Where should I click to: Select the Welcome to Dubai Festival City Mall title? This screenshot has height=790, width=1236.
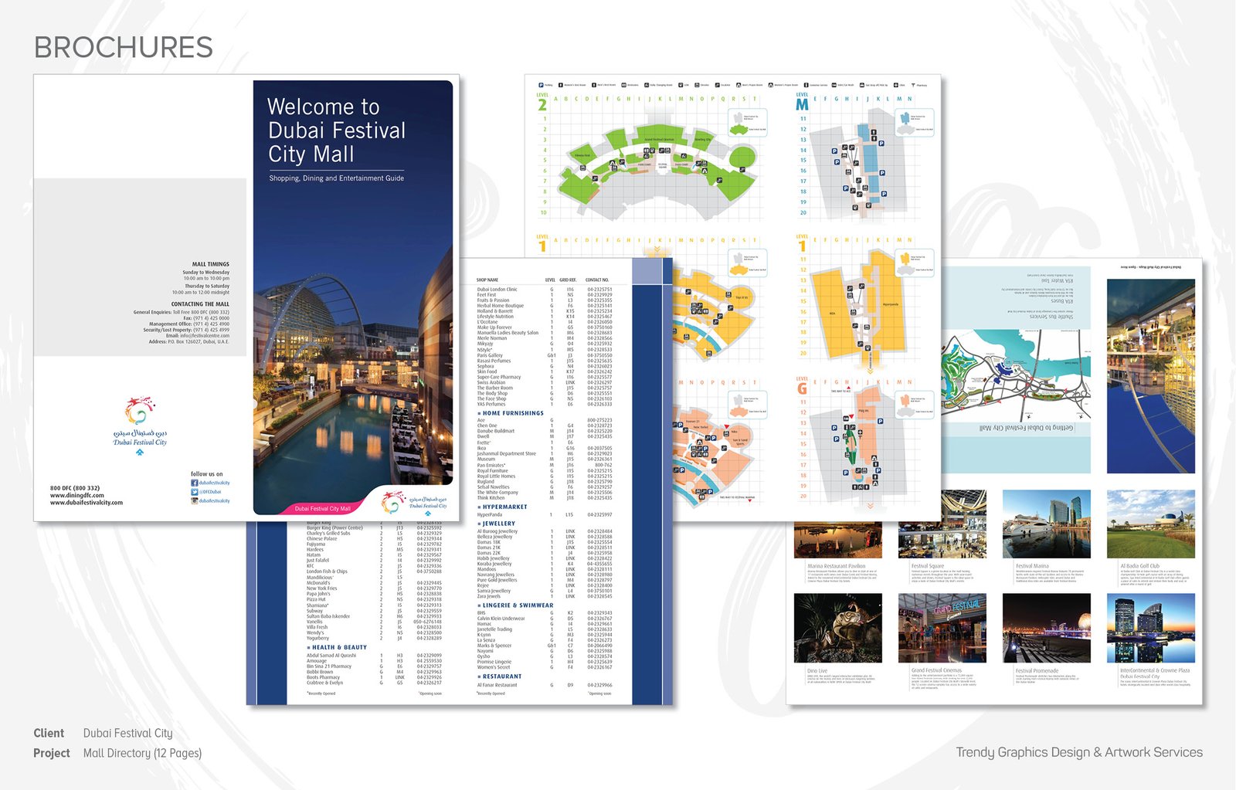(336, 130)
